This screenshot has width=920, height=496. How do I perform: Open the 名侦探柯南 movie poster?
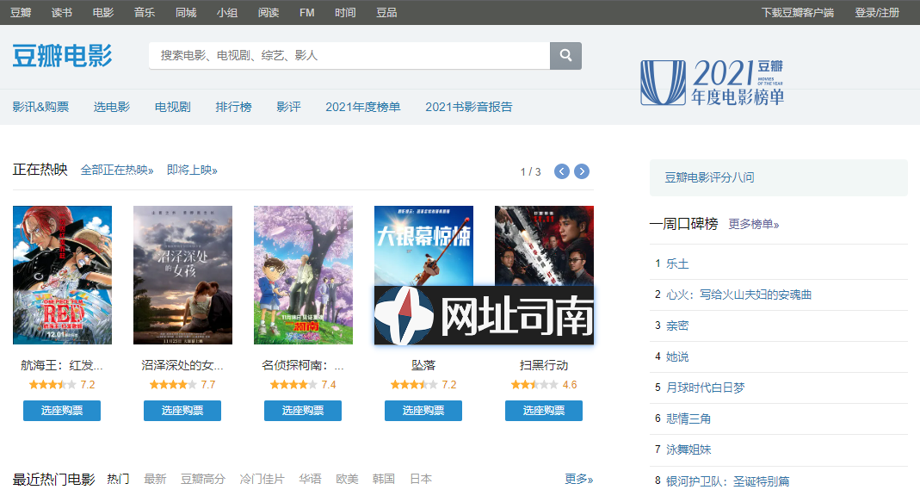coord(303,275)
